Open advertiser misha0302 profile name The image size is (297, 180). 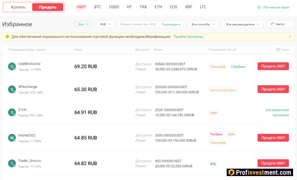click(x=27, y=135)
